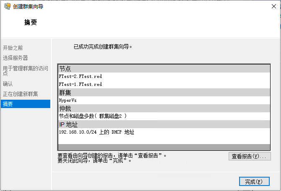
Task: Select the HyperVs cluster name row
Action: point(164,101)
